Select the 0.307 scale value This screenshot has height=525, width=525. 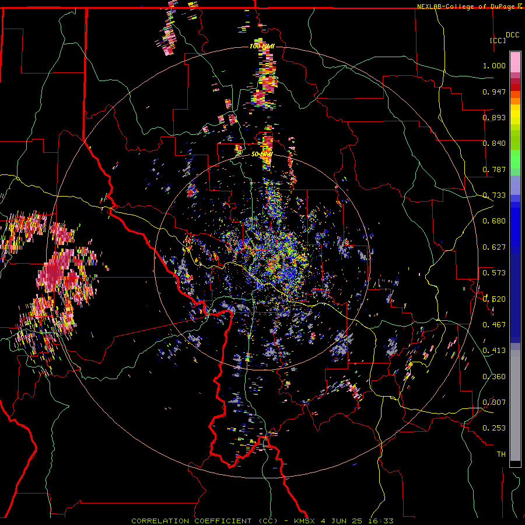pyautogui.click(x=494, y=402)
